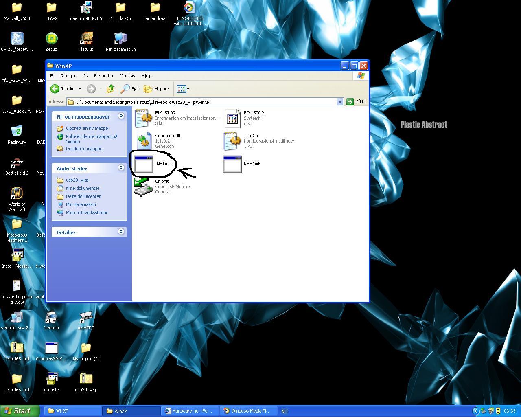Image resolution: width=521 pixels, height=417 pixels.
Task: Click Del denne mappen link
Action: click(x=84, y=149)
